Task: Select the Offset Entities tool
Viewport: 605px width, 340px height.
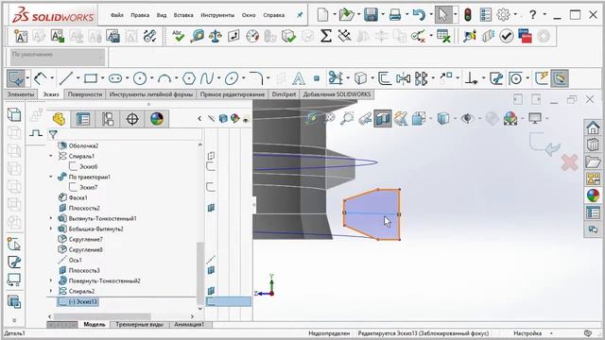Action: 384,78
